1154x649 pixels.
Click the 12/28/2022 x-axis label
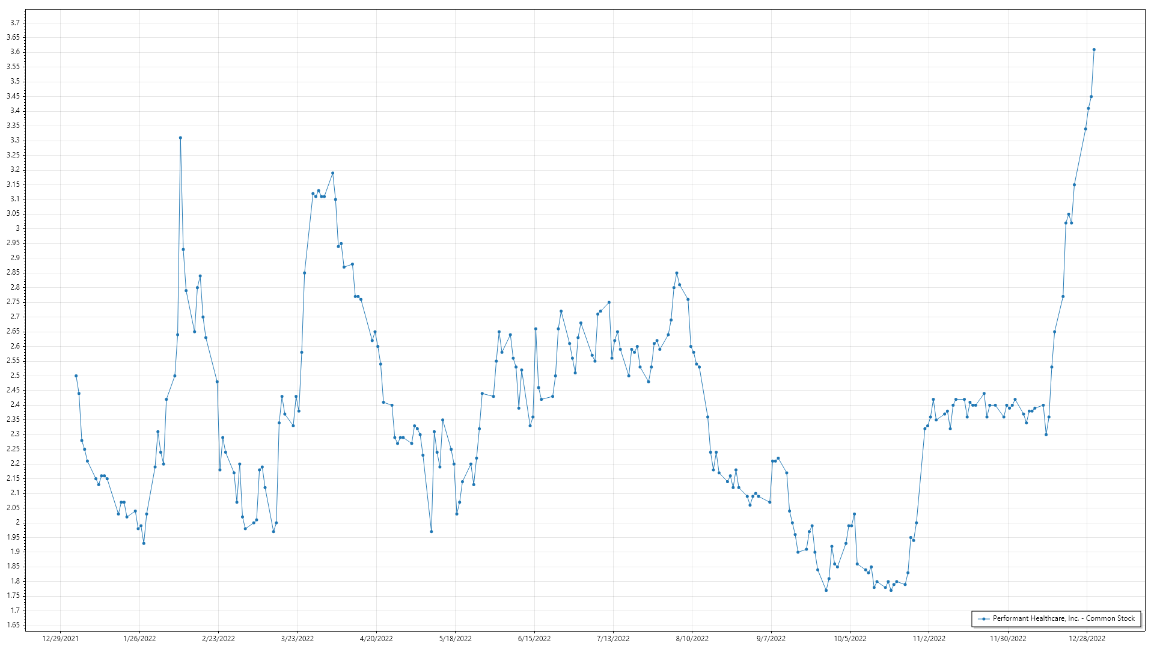pyautogui.click(x=1087, y=638)
